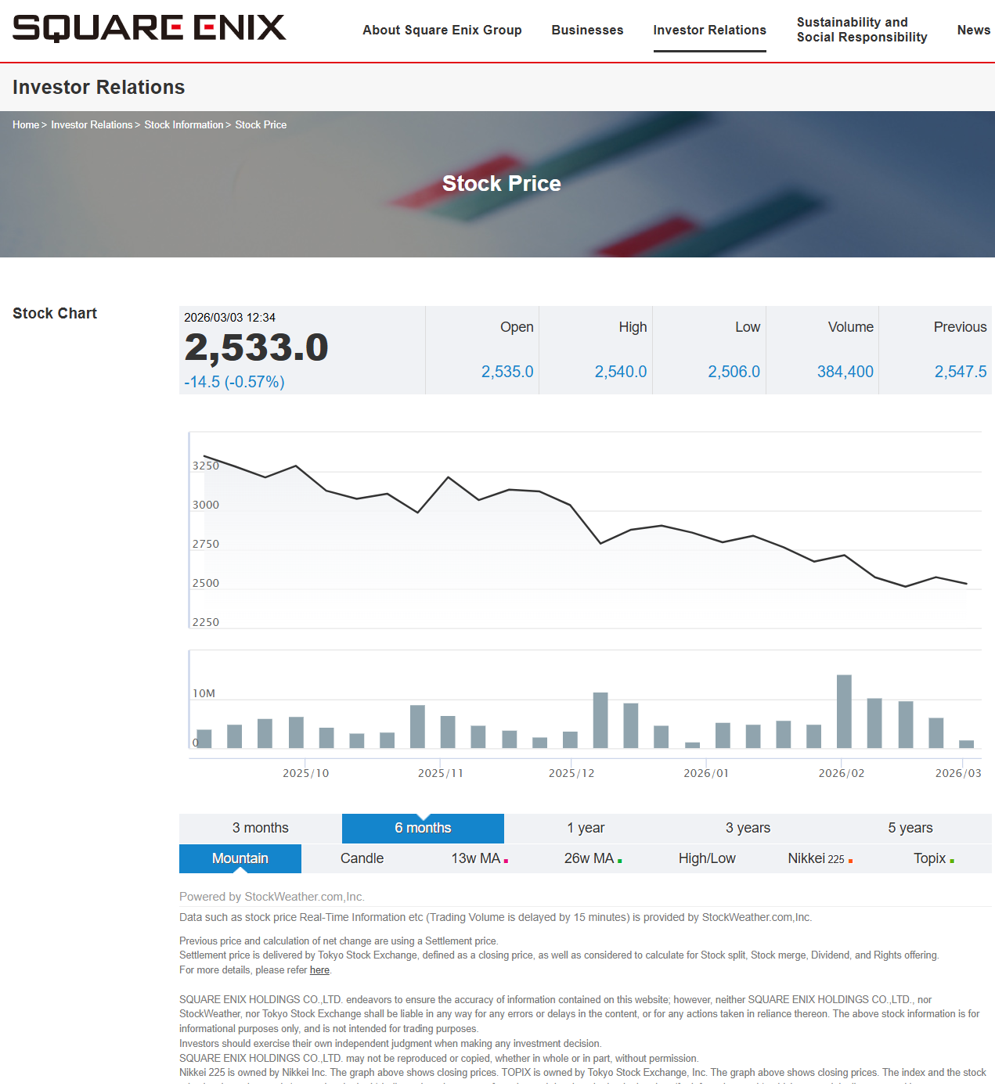Open Stock Information breadcrumb link

[x=184, y=124]
